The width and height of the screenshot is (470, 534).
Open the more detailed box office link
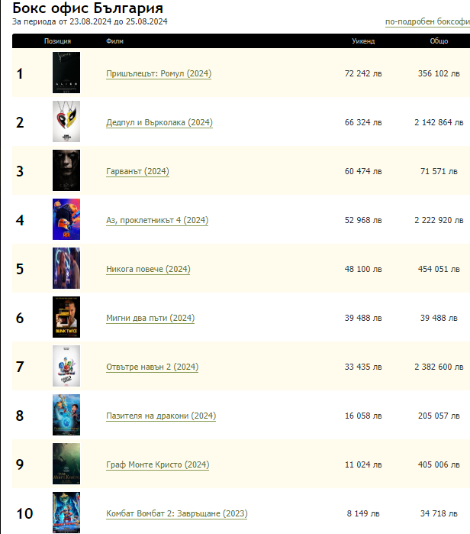point(427,22)
